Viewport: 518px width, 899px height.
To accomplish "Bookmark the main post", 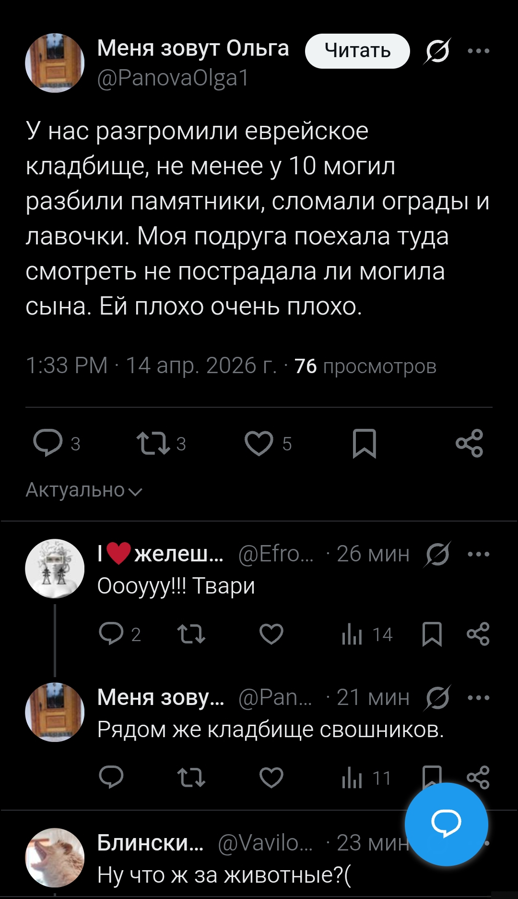I will pos(364,443).
